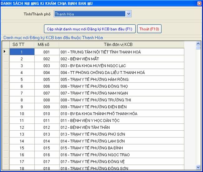Image resolution: width=203 pixels, height=172 pixels.
Task: Select 004 - TT PHÒNG CHỐNG DA LIỄU T.THANH HOÁ
Action: [x=122, y=72]
